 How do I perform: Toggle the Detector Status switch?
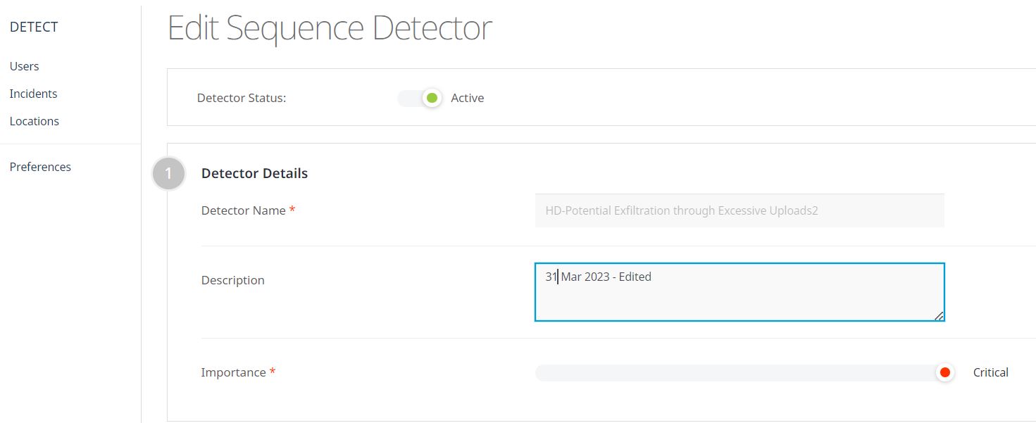pyautogui.click(x=420, y=98)
